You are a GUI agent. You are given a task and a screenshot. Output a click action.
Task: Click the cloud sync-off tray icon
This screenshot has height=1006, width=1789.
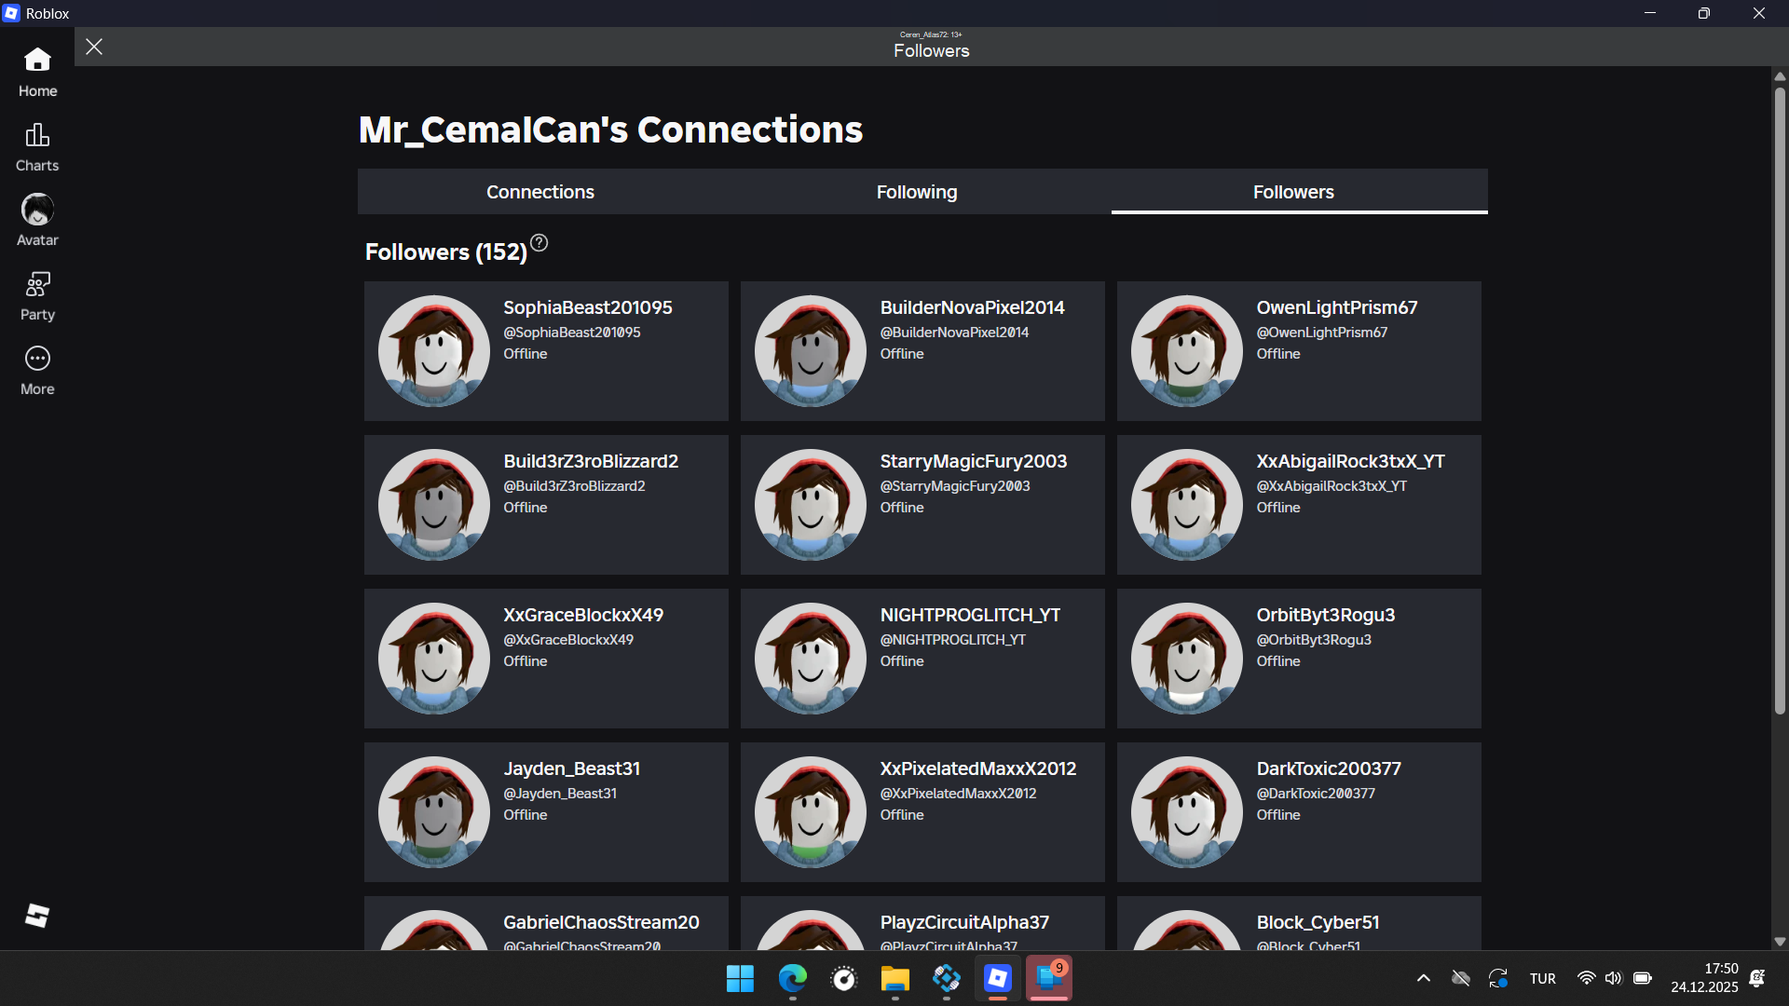pyautogui.click(x=1461, y=978)
